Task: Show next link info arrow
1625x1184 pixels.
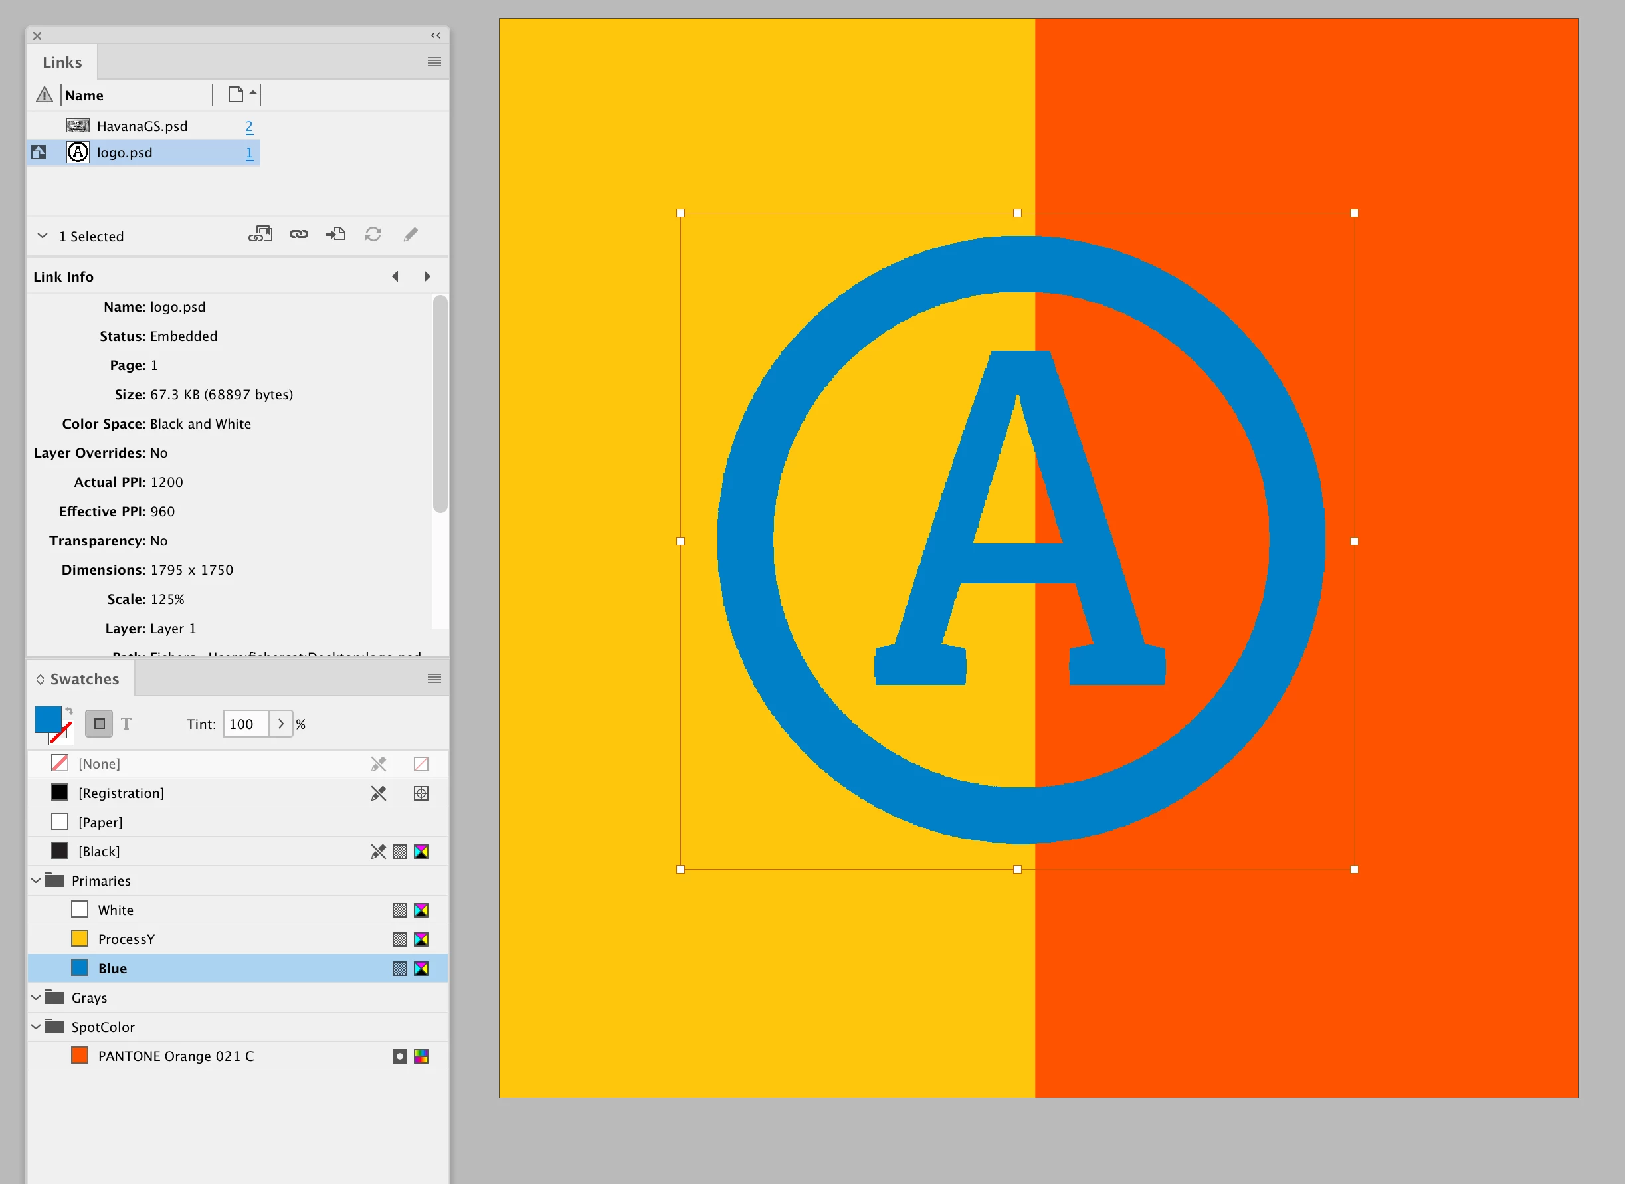Action: pos(427,276)
